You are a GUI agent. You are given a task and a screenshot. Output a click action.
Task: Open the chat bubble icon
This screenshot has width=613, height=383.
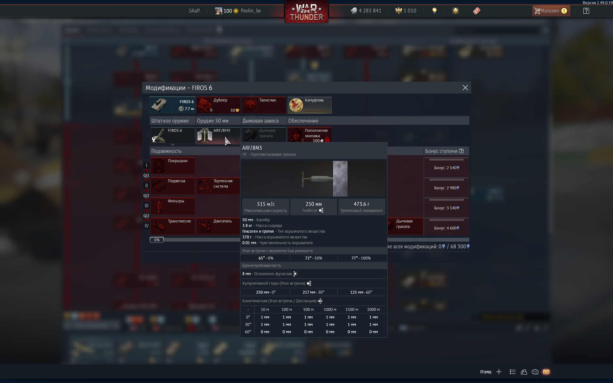[x=535, y=372]
